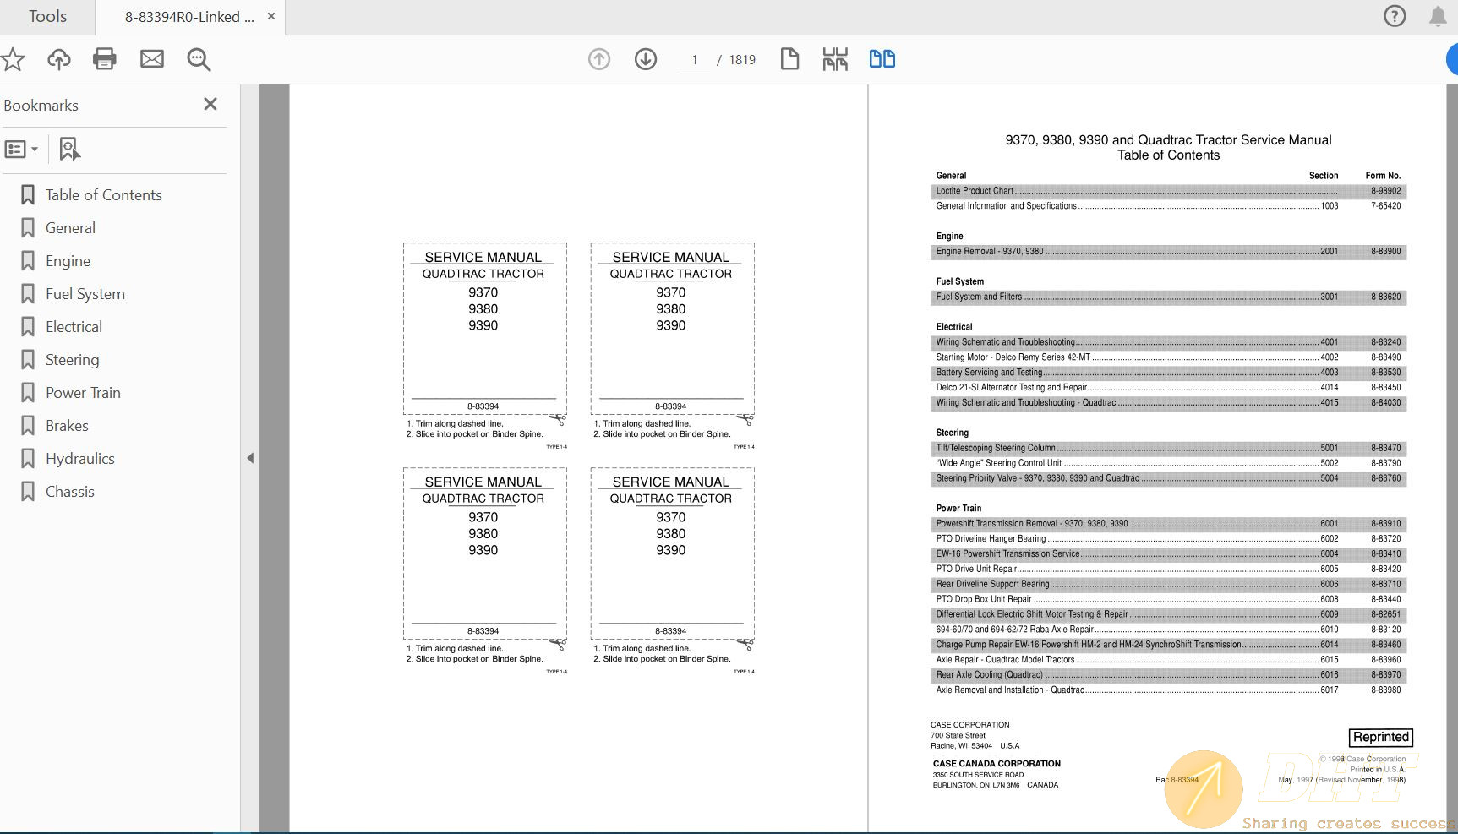This screenshot has height=834, width=1458.
Task: Click the page number input field
Action: (x=695, y=60)
